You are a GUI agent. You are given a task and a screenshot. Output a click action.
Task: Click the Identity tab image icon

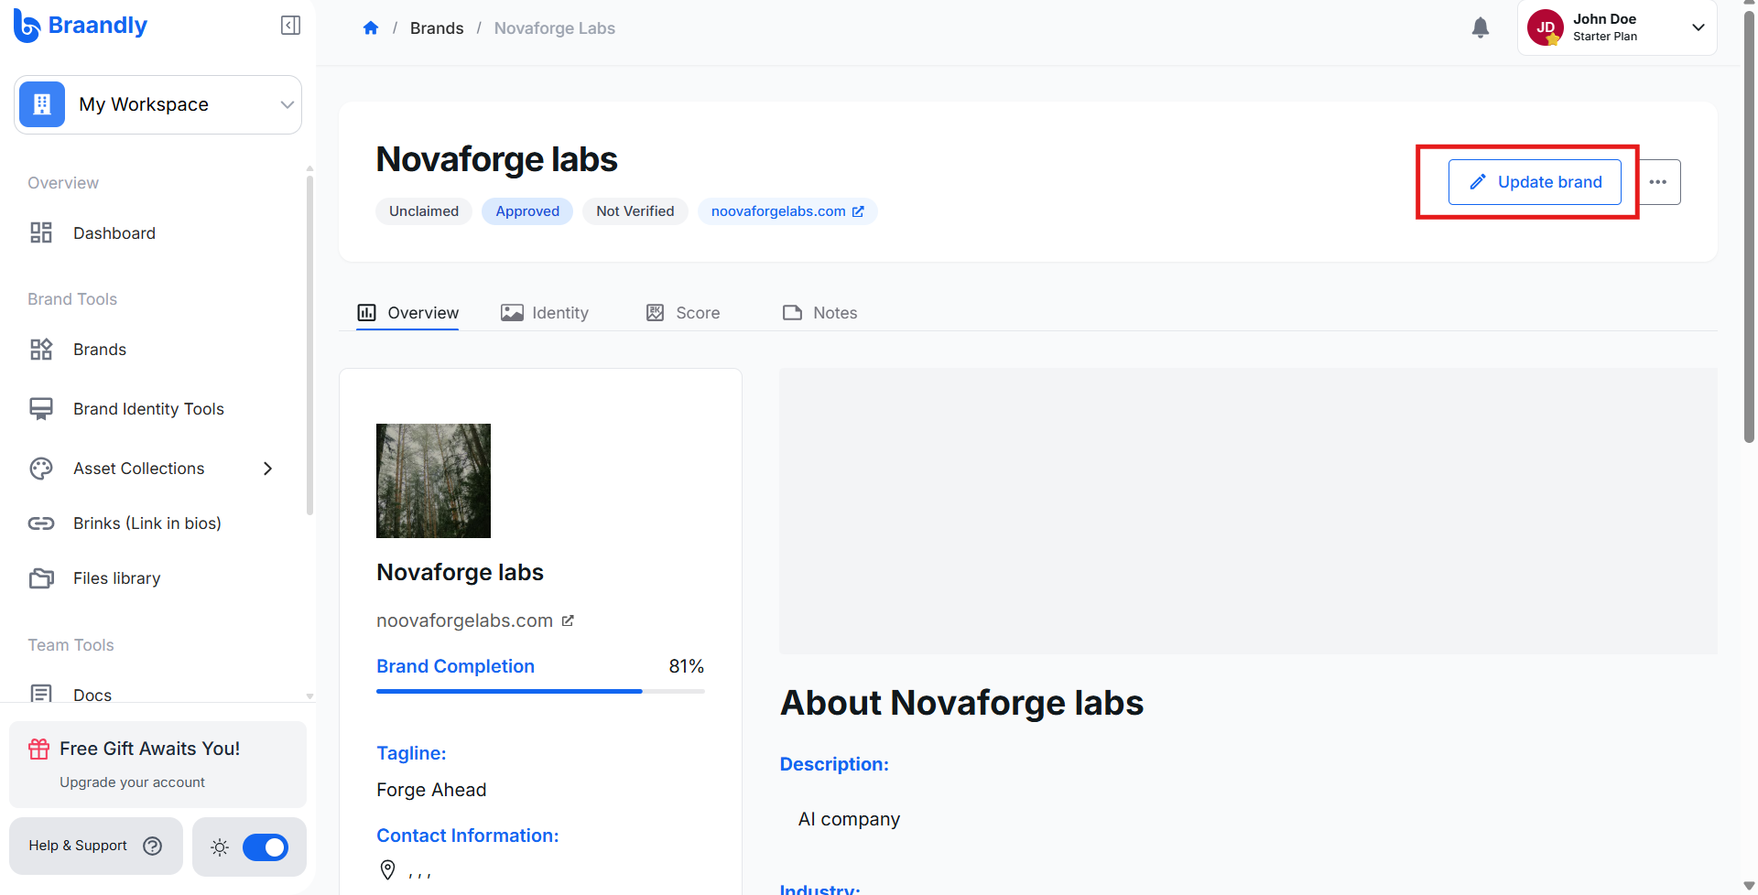(x=512, y=313)
